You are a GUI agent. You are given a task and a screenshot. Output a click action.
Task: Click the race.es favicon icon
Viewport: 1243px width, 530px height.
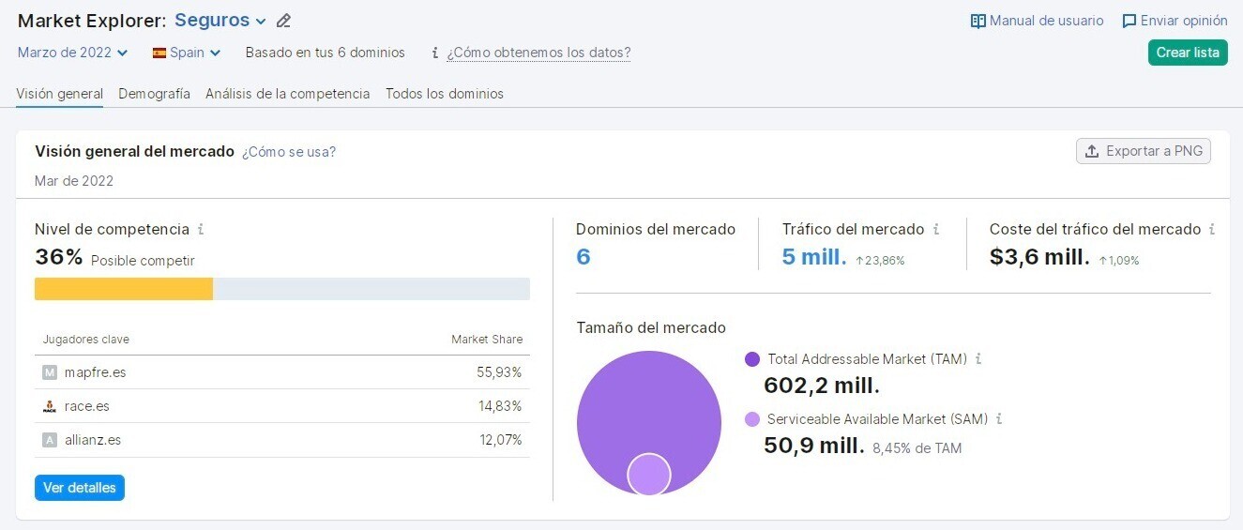pos(50,406)
